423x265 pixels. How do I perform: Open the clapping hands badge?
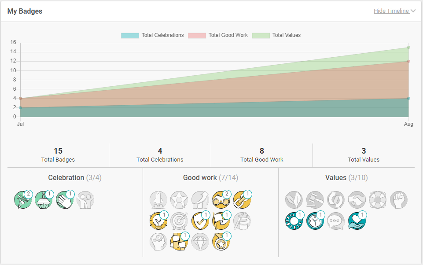tap(65, 200)
